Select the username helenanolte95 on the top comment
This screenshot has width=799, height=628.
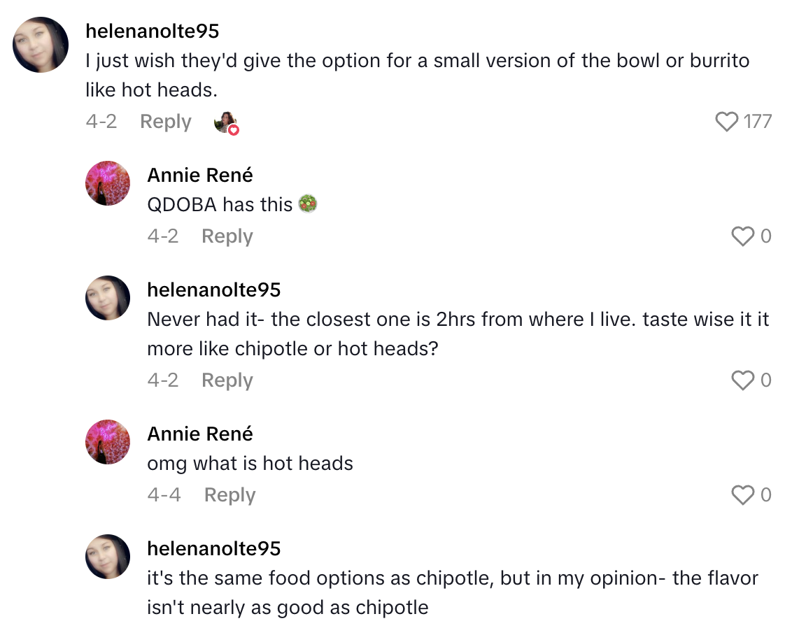153,31
